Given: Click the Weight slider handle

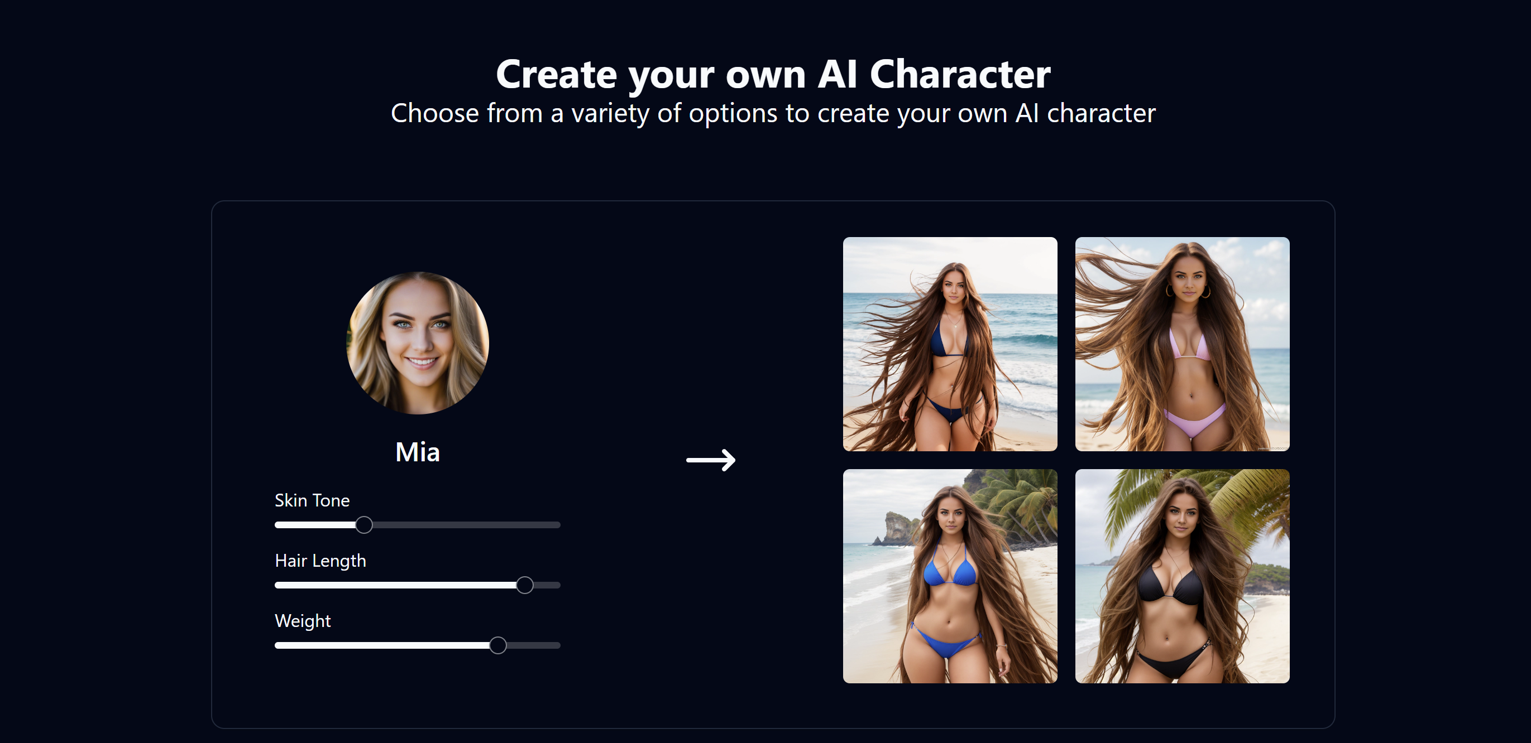Looking at the screenshot, I should click(x=498, y=645).
